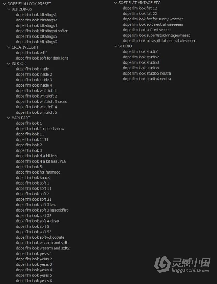Select dope film look knack preset
The image size is (217, 284).
33,178
